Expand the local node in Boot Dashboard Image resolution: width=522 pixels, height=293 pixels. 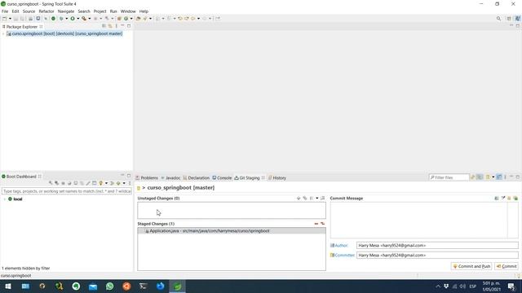coord(5,199)
